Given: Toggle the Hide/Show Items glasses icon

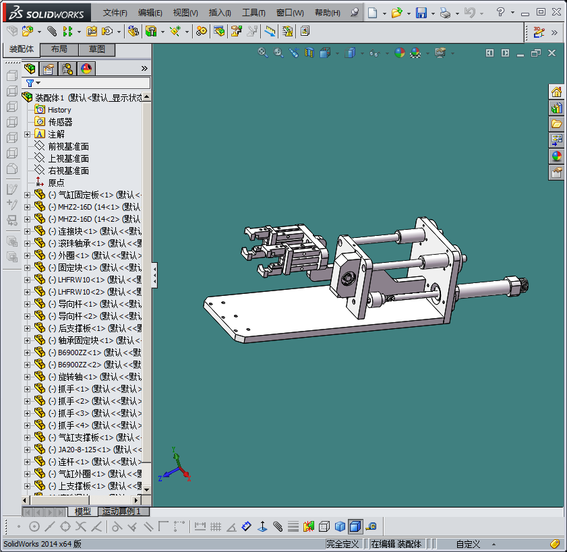Looking at the screenshot, I should pyautogui.click(x=374, y=53).
